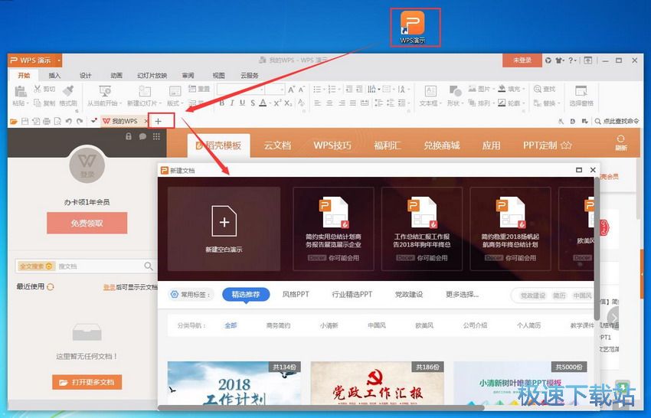Choose the 商务简约 category filter
Screen dimensions: 651x418
click(x=278, y=325)
